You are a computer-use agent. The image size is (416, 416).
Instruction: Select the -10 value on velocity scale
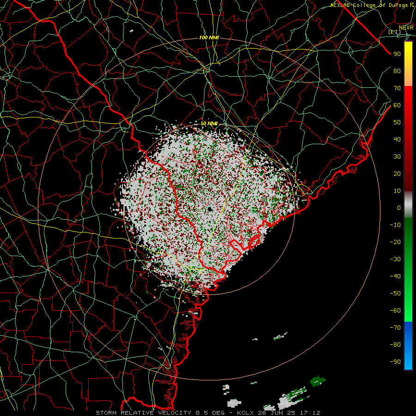pos(395,225)
